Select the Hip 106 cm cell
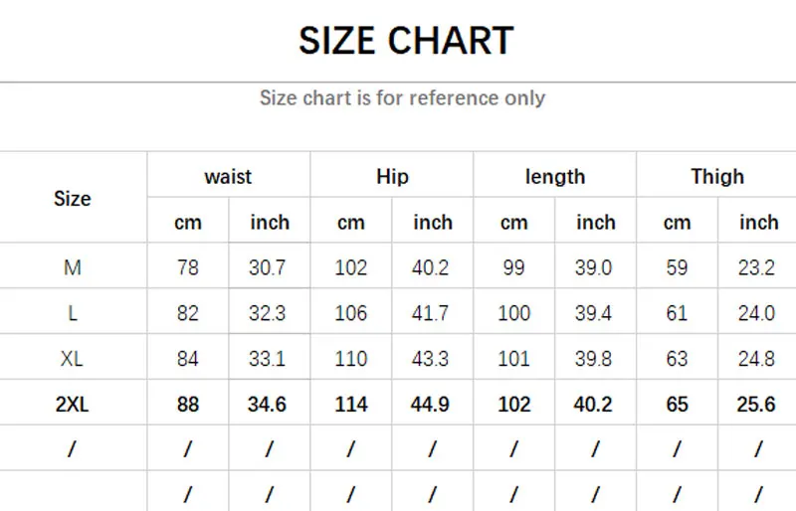Screen dimensions: 796x511 tap(351, 313)
